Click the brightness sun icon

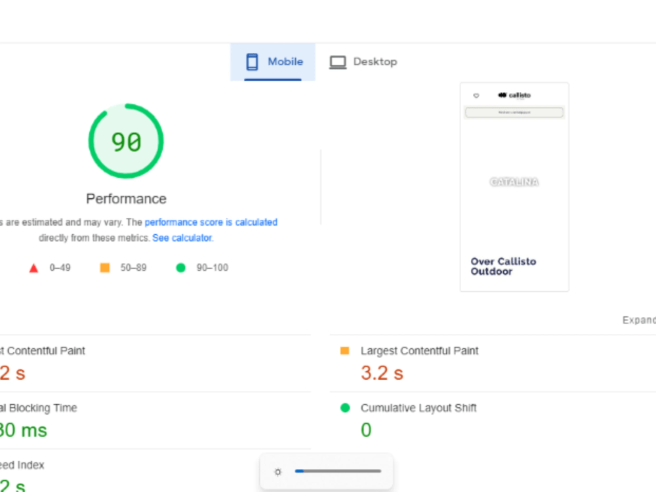point(277,472)
